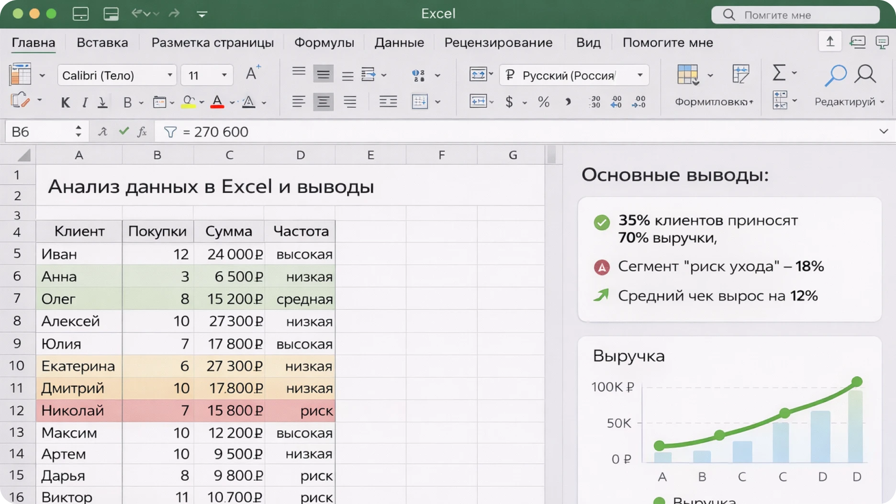The height and width of the screenshot is (504, 896).
Task: Click the bold K formatting icon
Action: pyautogui.click(x=66, y=102)
